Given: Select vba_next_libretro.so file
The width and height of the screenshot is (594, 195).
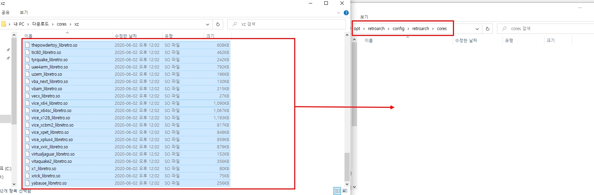Looking at the screenshot, I should pos(127,82).
